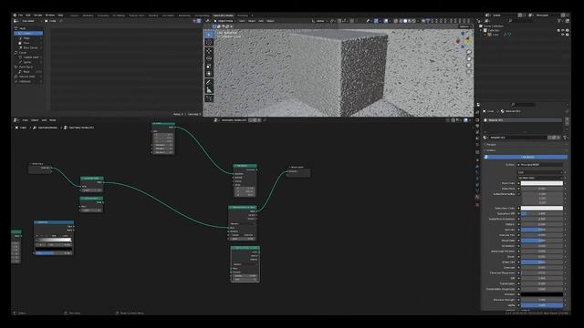The image size is (584, 328).
Task: Expand the Preview panel in material properties
Action: 491,144
